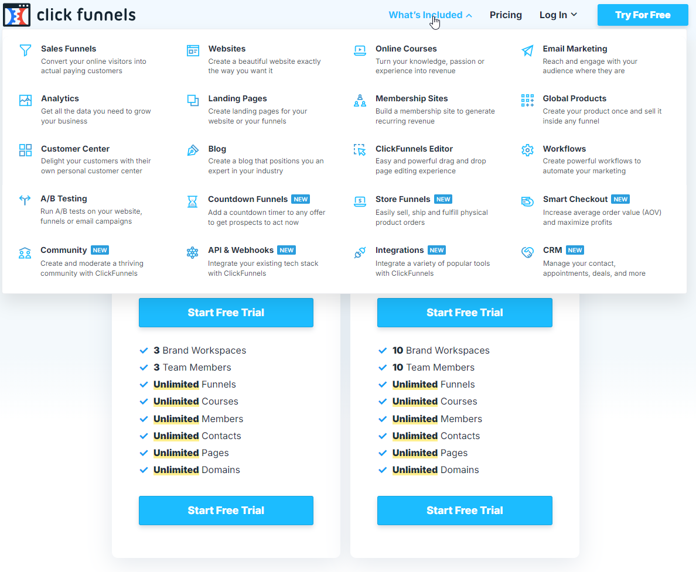Click the Countdown Funnels hourglass icon

[192, 201]
